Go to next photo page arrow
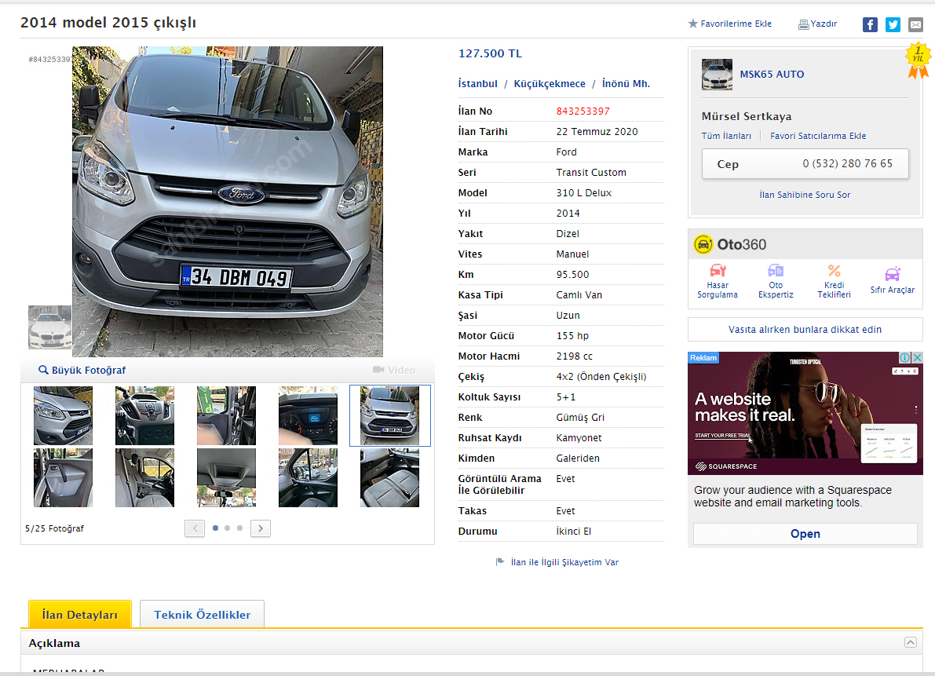The image size is (935, 676). tap(261, 528)
